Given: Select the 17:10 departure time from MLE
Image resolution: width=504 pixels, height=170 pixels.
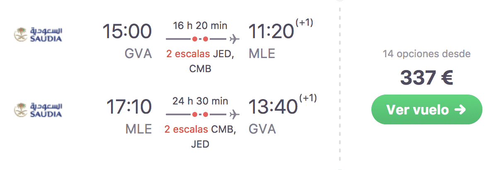Looking at the screenshot, I should (129, 107).
